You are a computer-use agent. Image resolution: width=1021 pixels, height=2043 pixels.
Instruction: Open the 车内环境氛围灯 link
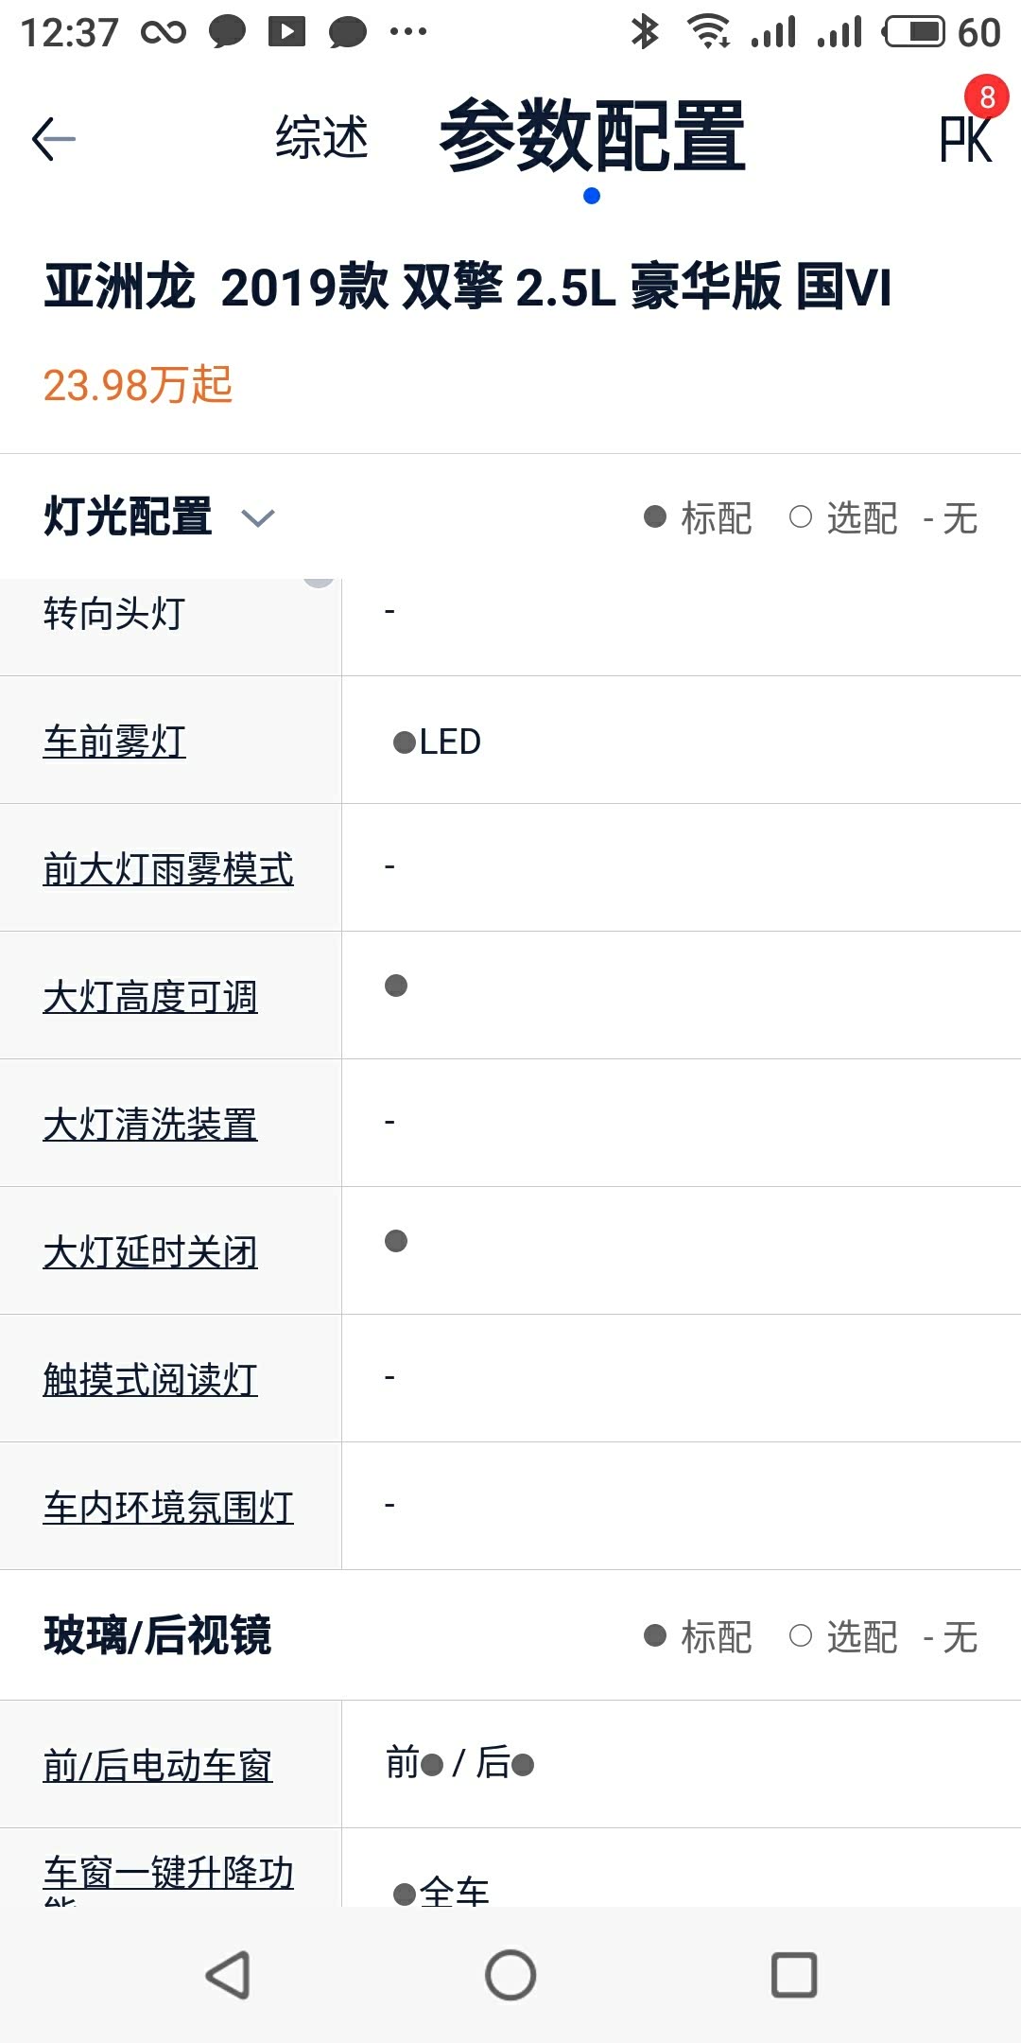[x=168, y=1507]
